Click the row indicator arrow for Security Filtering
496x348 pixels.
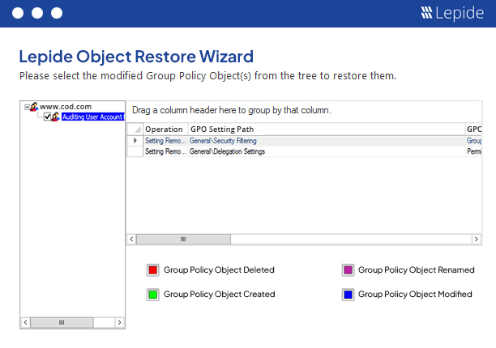coord(135,141)
